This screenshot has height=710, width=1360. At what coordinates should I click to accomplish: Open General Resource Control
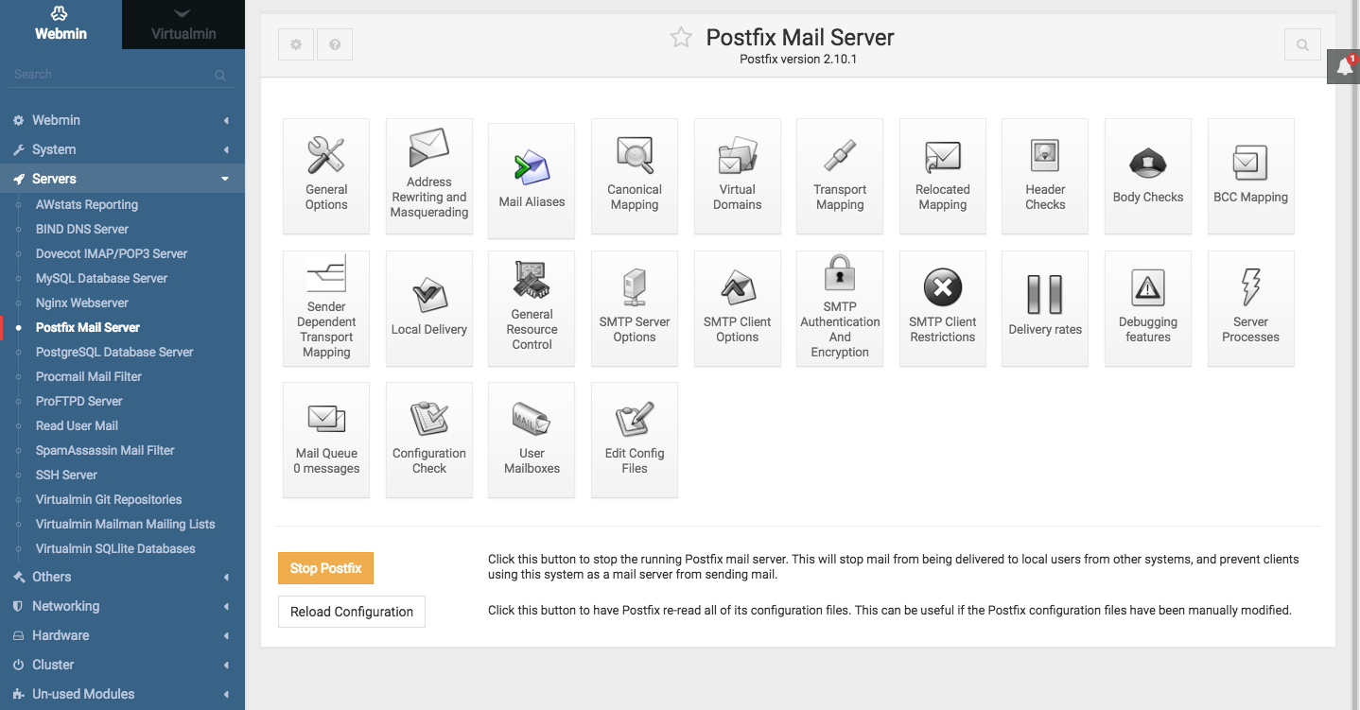(532, 308)
